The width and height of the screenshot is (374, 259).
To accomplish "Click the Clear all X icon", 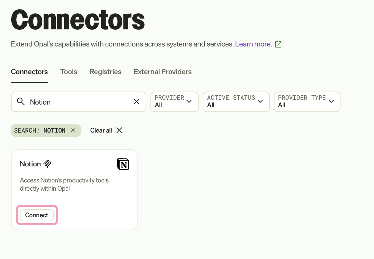I will (x=119, y=130).
